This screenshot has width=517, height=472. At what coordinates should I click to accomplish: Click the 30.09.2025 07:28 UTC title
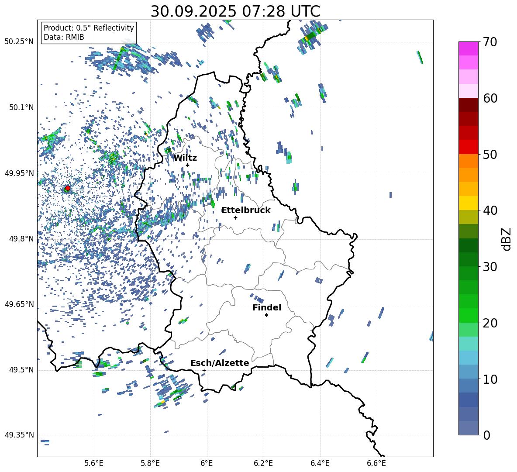235,11
